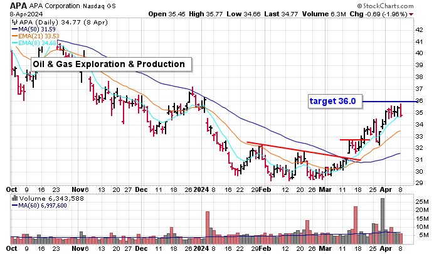Click the '5M' volume axis label
Viewport: 439px width, 254px height.
(x=423, y=235)
